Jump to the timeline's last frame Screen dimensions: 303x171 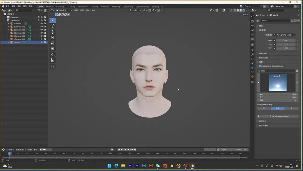point(135,150)
